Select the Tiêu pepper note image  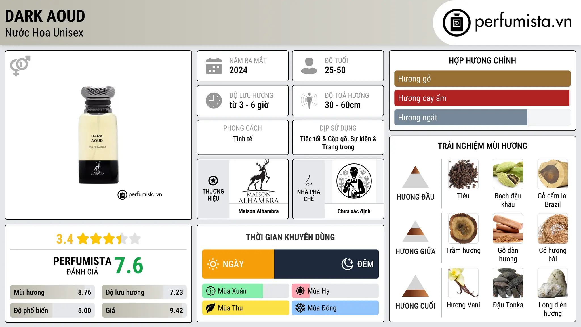pyautogui.click(x=463, y=174)
